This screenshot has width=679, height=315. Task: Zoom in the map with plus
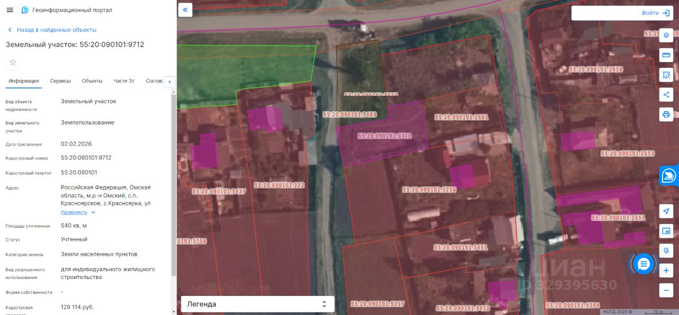666,271
